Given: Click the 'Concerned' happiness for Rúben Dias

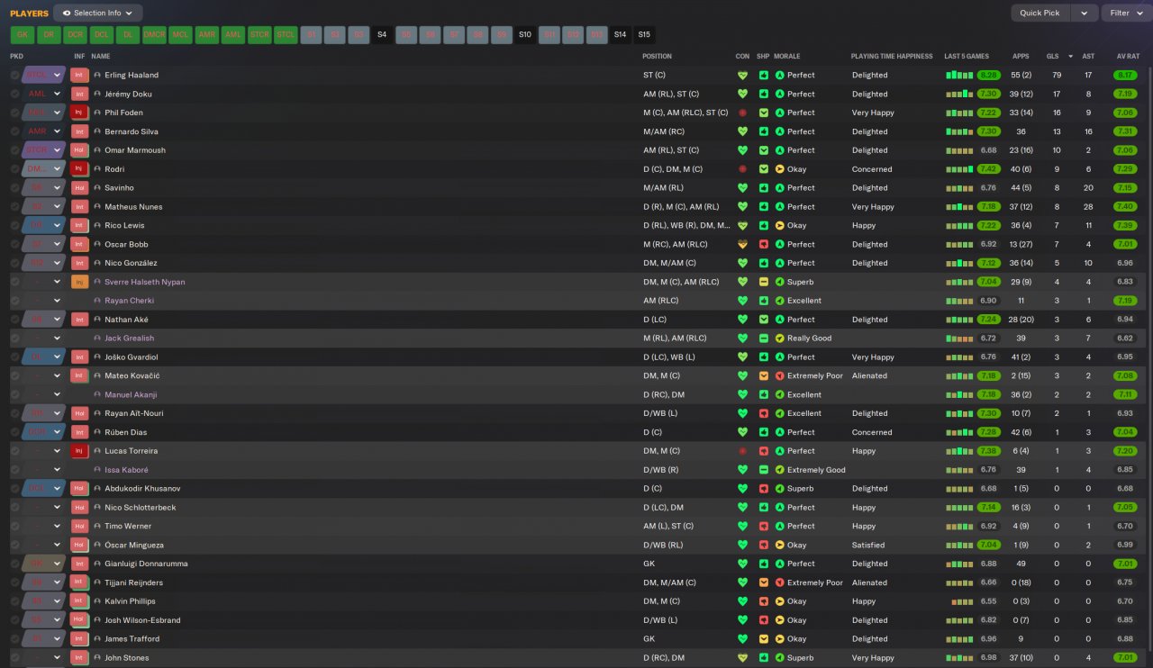Looking at the screenshot, I should pyautogui.click(x=872, y=432).
